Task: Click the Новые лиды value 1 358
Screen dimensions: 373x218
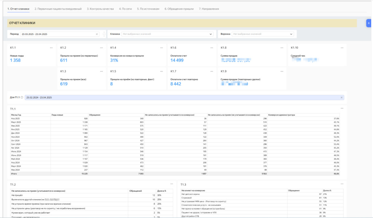Action: (x=15, y=60)
